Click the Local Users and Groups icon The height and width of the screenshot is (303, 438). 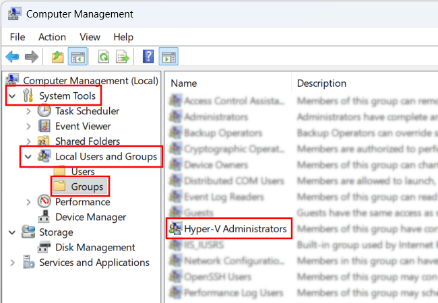click(44, 156)
